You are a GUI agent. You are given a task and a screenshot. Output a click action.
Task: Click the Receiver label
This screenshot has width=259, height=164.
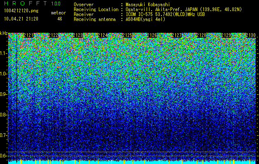84,14
